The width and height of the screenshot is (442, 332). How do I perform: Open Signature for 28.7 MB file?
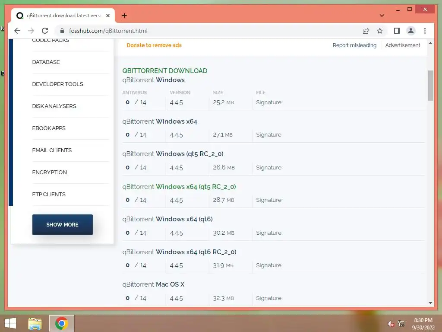click(x=268, y=200)
